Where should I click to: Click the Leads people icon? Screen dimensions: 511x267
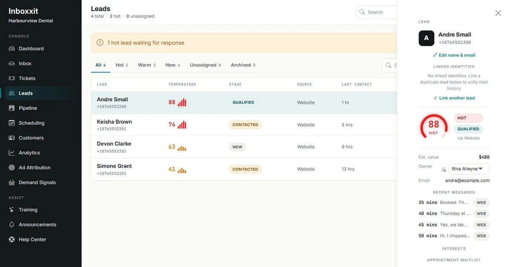coord(12,93)
